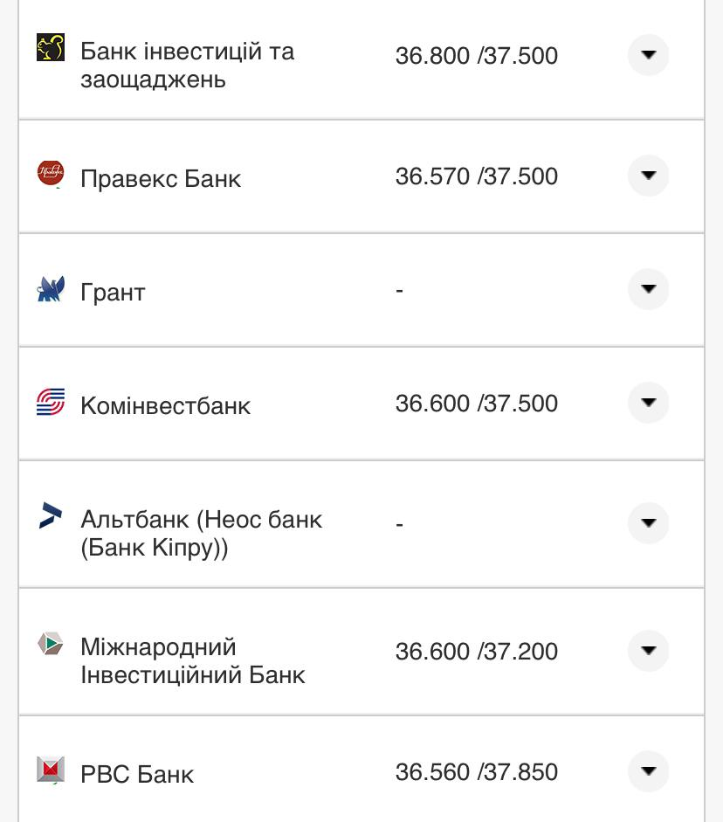The width and height of the screenshot is (723, 822).
Task: Open the Грант row dropdown arrow
Action: [x=648, y=289]
